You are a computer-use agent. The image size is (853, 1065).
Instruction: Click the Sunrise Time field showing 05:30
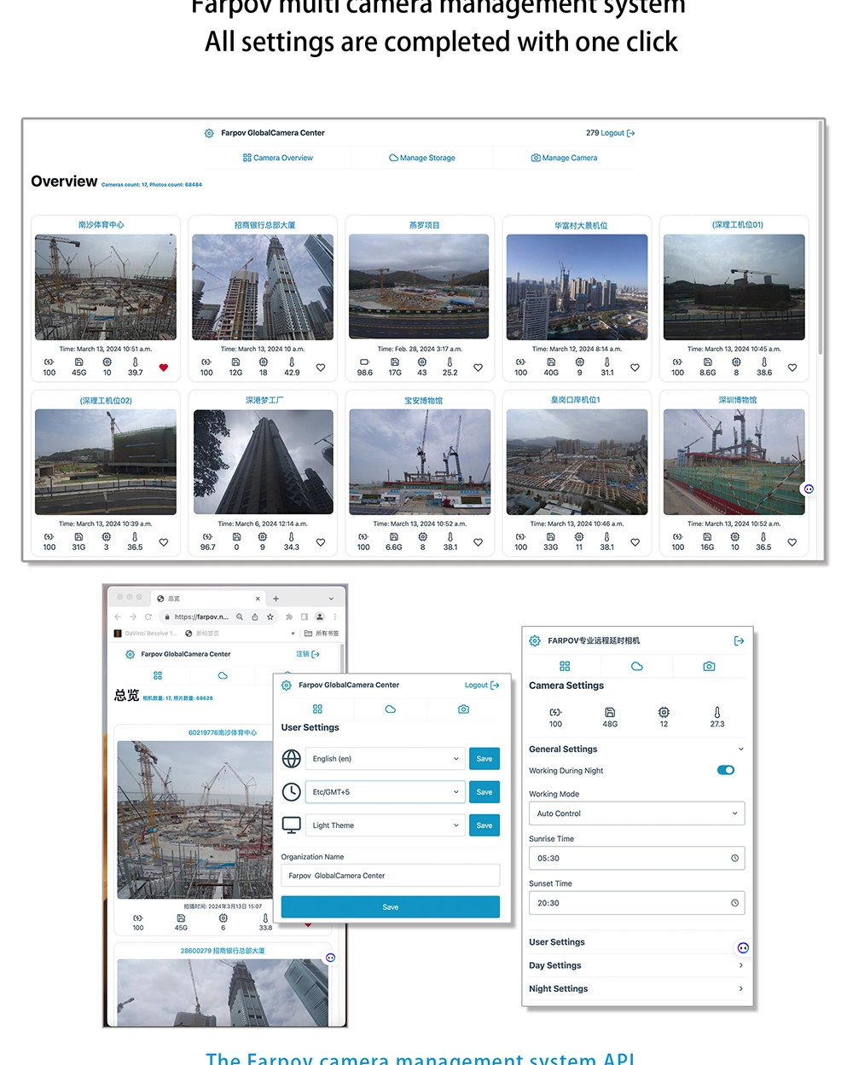(636, 859)
